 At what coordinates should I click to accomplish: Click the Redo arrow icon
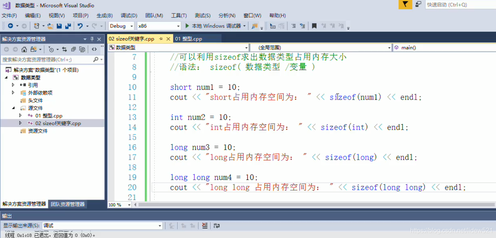pos(94,26)
